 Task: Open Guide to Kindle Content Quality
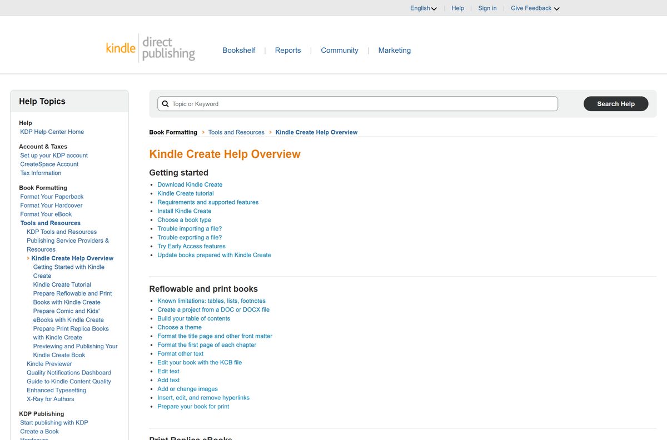69,382
